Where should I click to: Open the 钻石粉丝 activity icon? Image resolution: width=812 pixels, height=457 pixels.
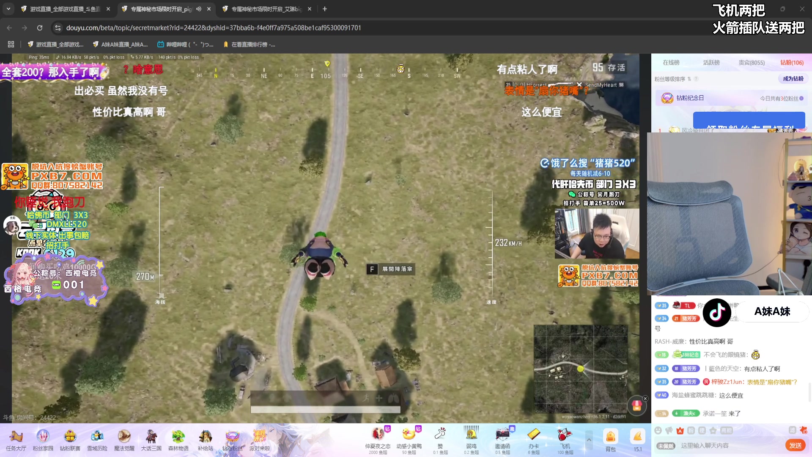[x=233, y=440]
